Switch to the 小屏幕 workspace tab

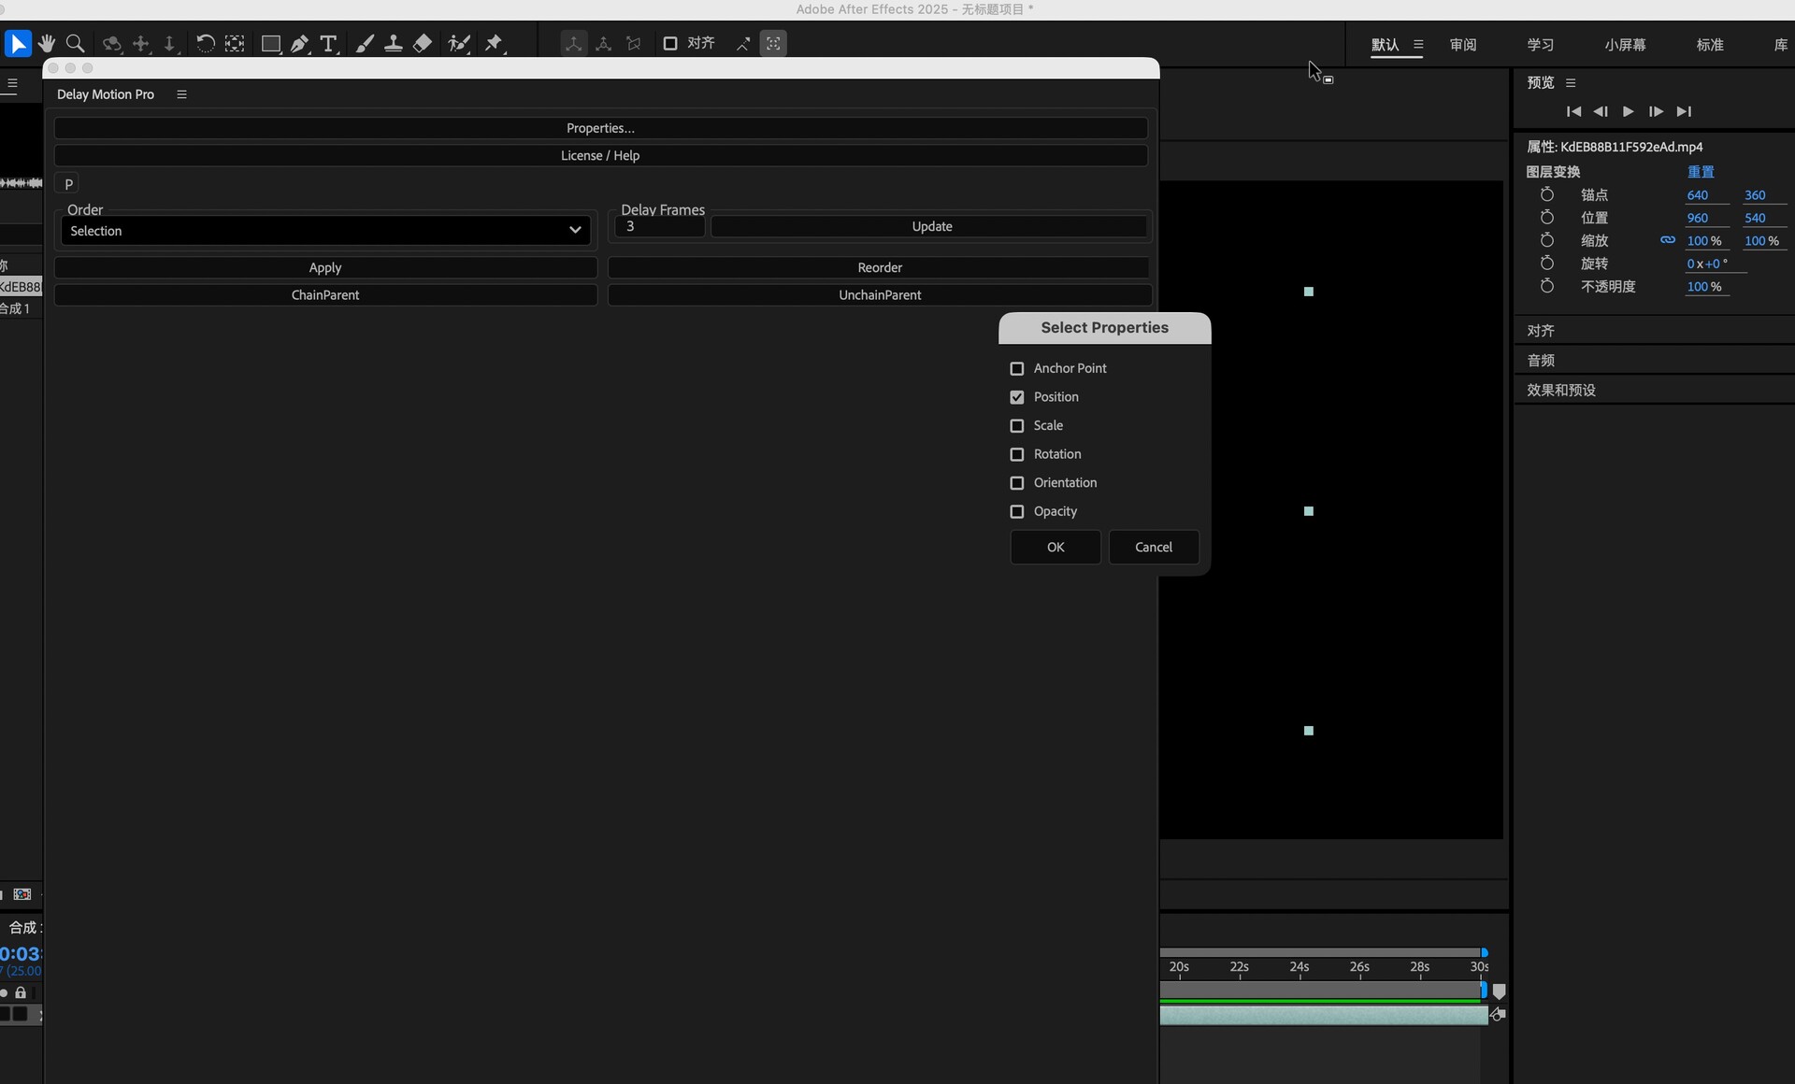tap(1625, 45)
